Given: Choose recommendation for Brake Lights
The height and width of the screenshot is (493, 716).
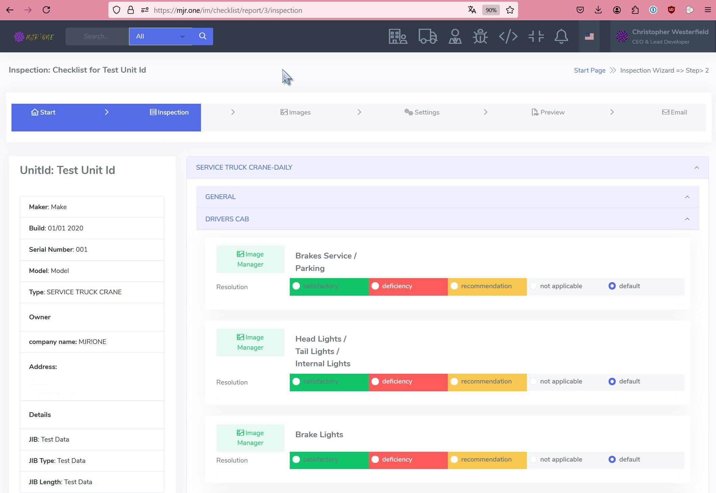Looking at the screenshot, I should (454, 460).
